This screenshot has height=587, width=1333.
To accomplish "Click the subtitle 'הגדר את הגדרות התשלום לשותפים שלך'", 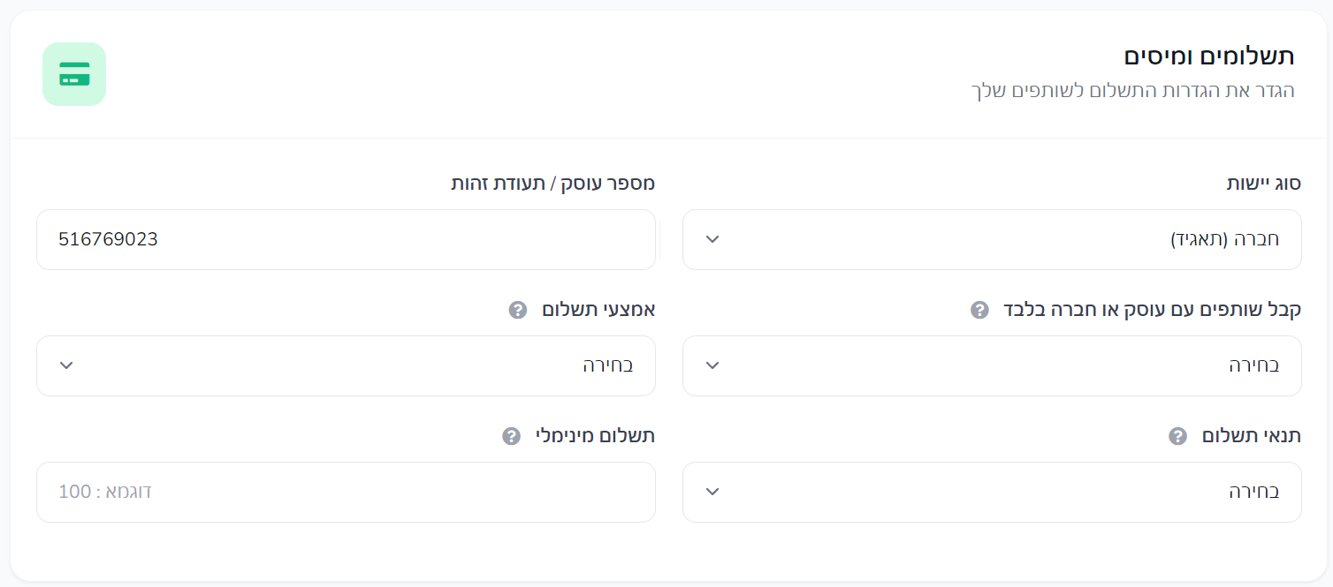I will (x=1131, y=90).
